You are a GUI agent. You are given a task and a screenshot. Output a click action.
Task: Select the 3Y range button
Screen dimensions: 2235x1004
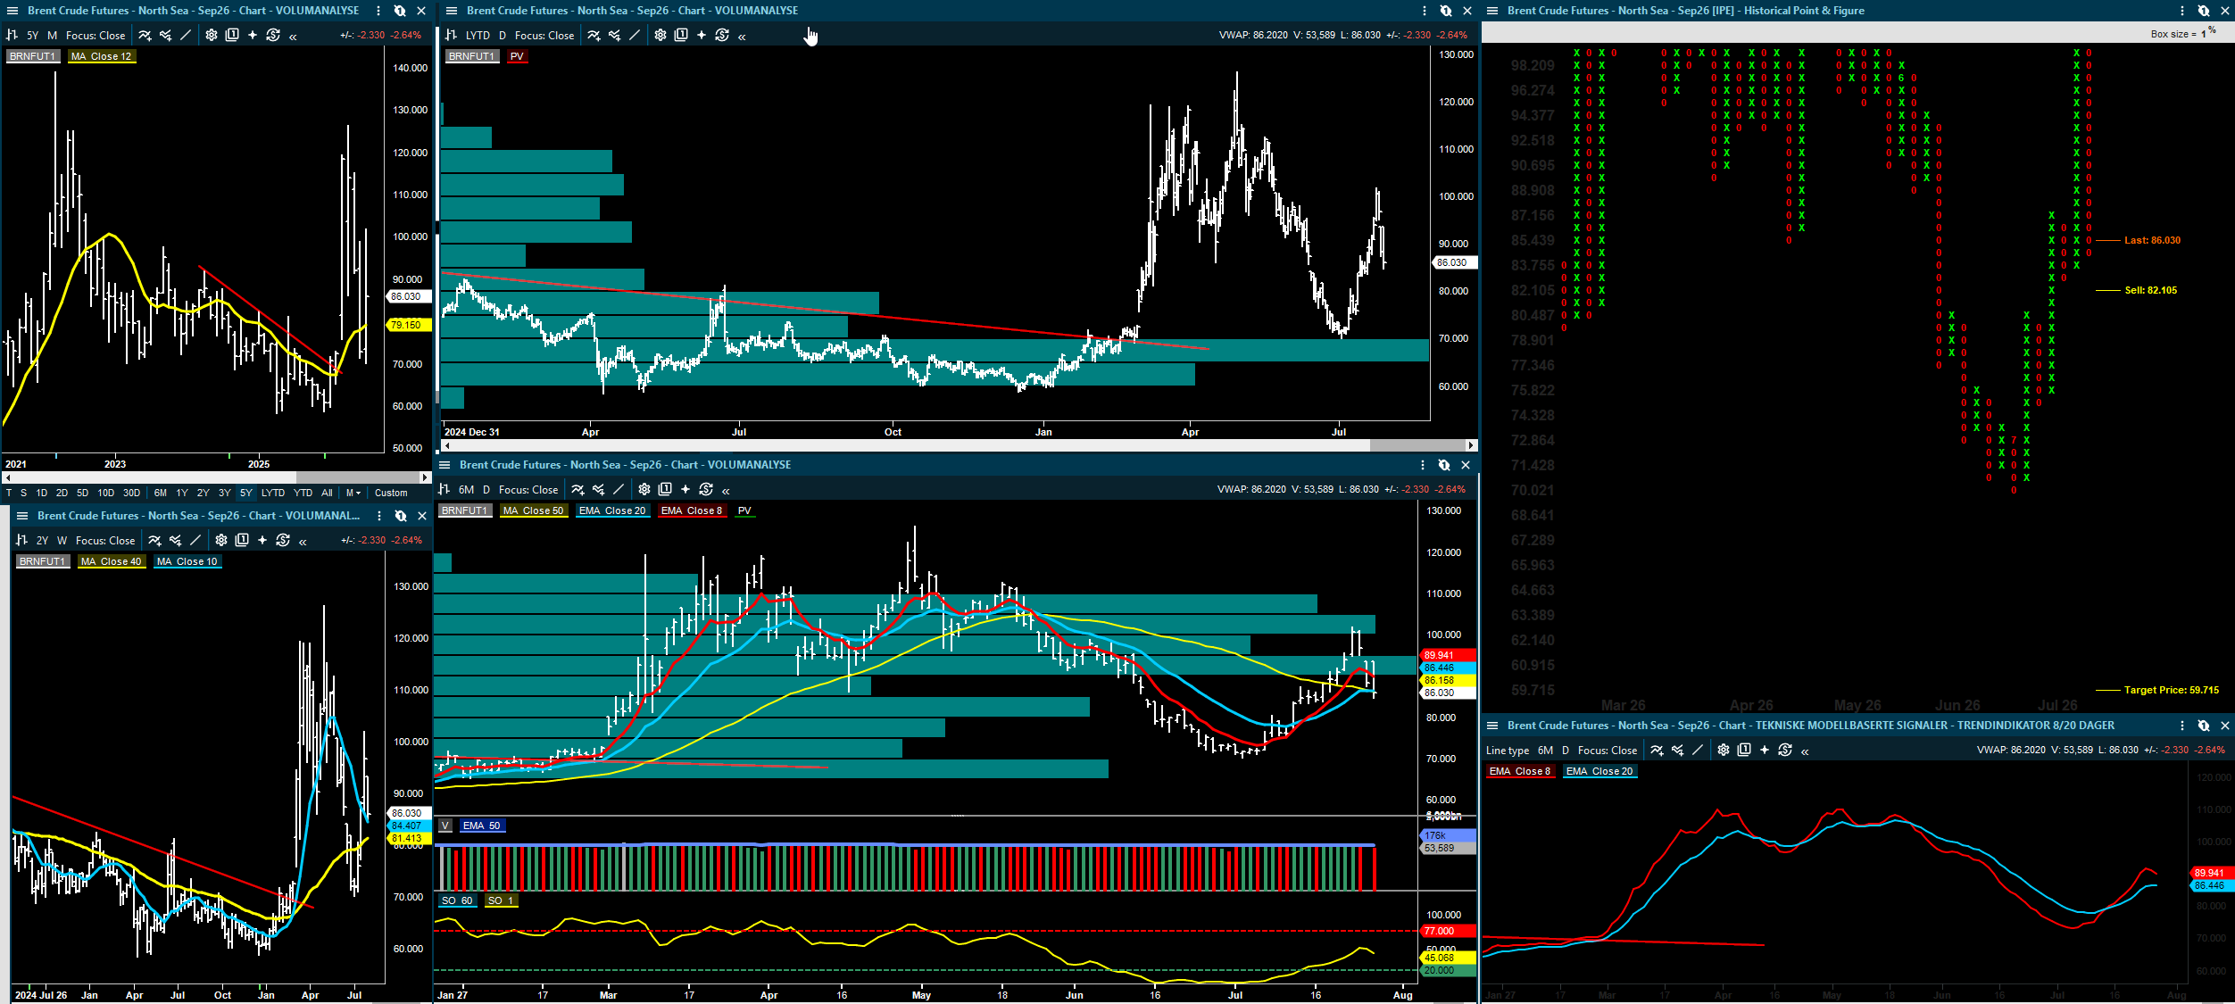[x=225, y=494]
